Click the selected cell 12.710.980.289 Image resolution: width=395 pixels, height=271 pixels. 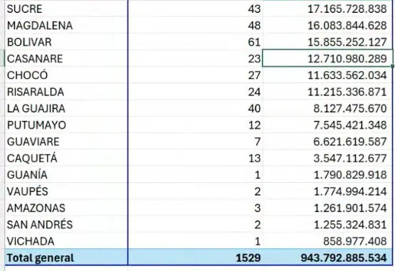click(x=327, y=58)
